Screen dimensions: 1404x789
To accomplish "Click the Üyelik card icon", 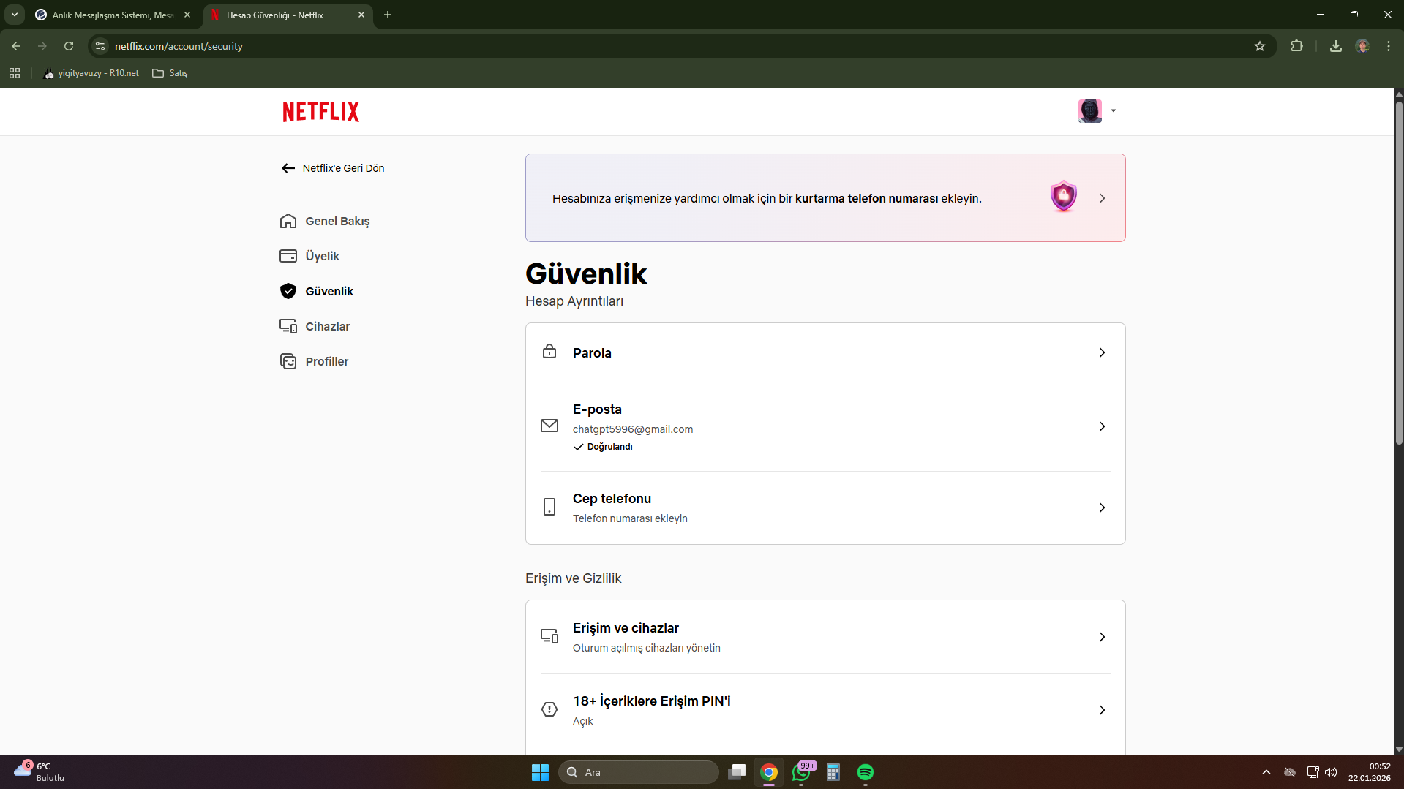I will [288, 256].
